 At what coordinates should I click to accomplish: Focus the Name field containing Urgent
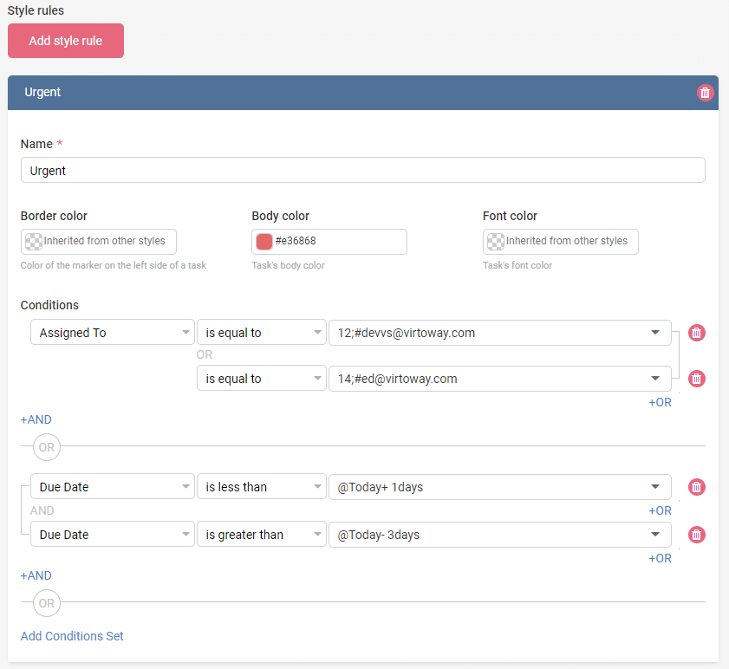coord(362,170)
